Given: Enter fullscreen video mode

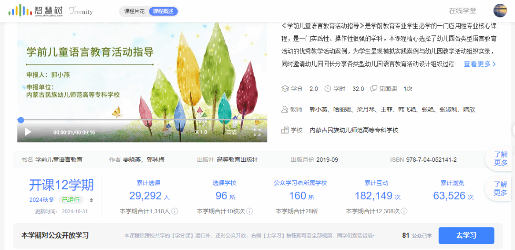Looking at the screenshot, I should pos(257,132).
